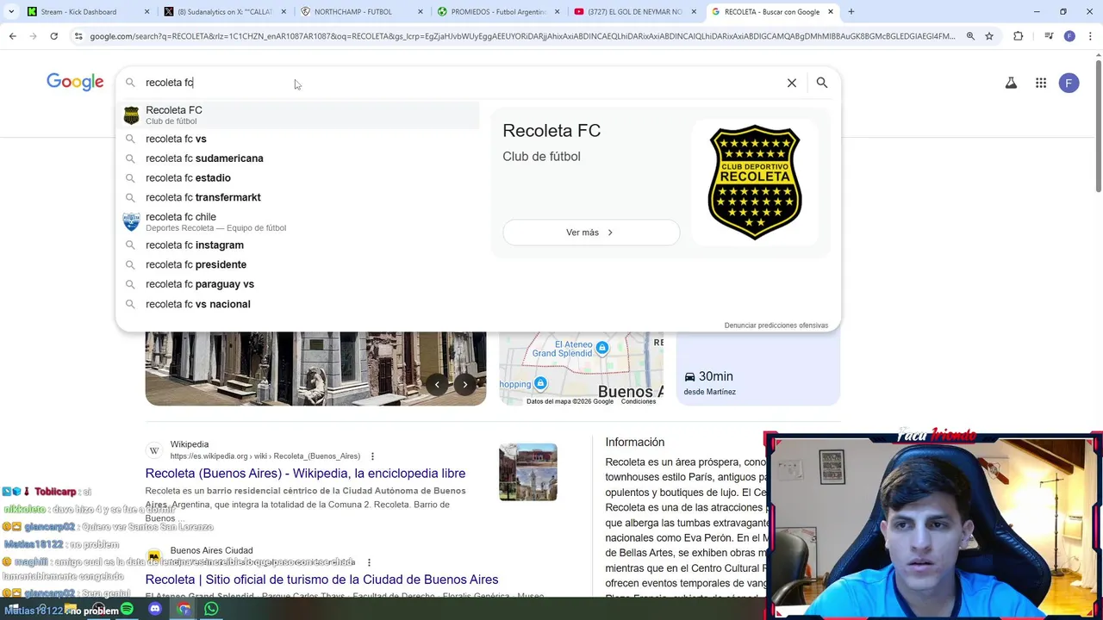
Task: Click inside the Google search text field
Action: (461, 83)
